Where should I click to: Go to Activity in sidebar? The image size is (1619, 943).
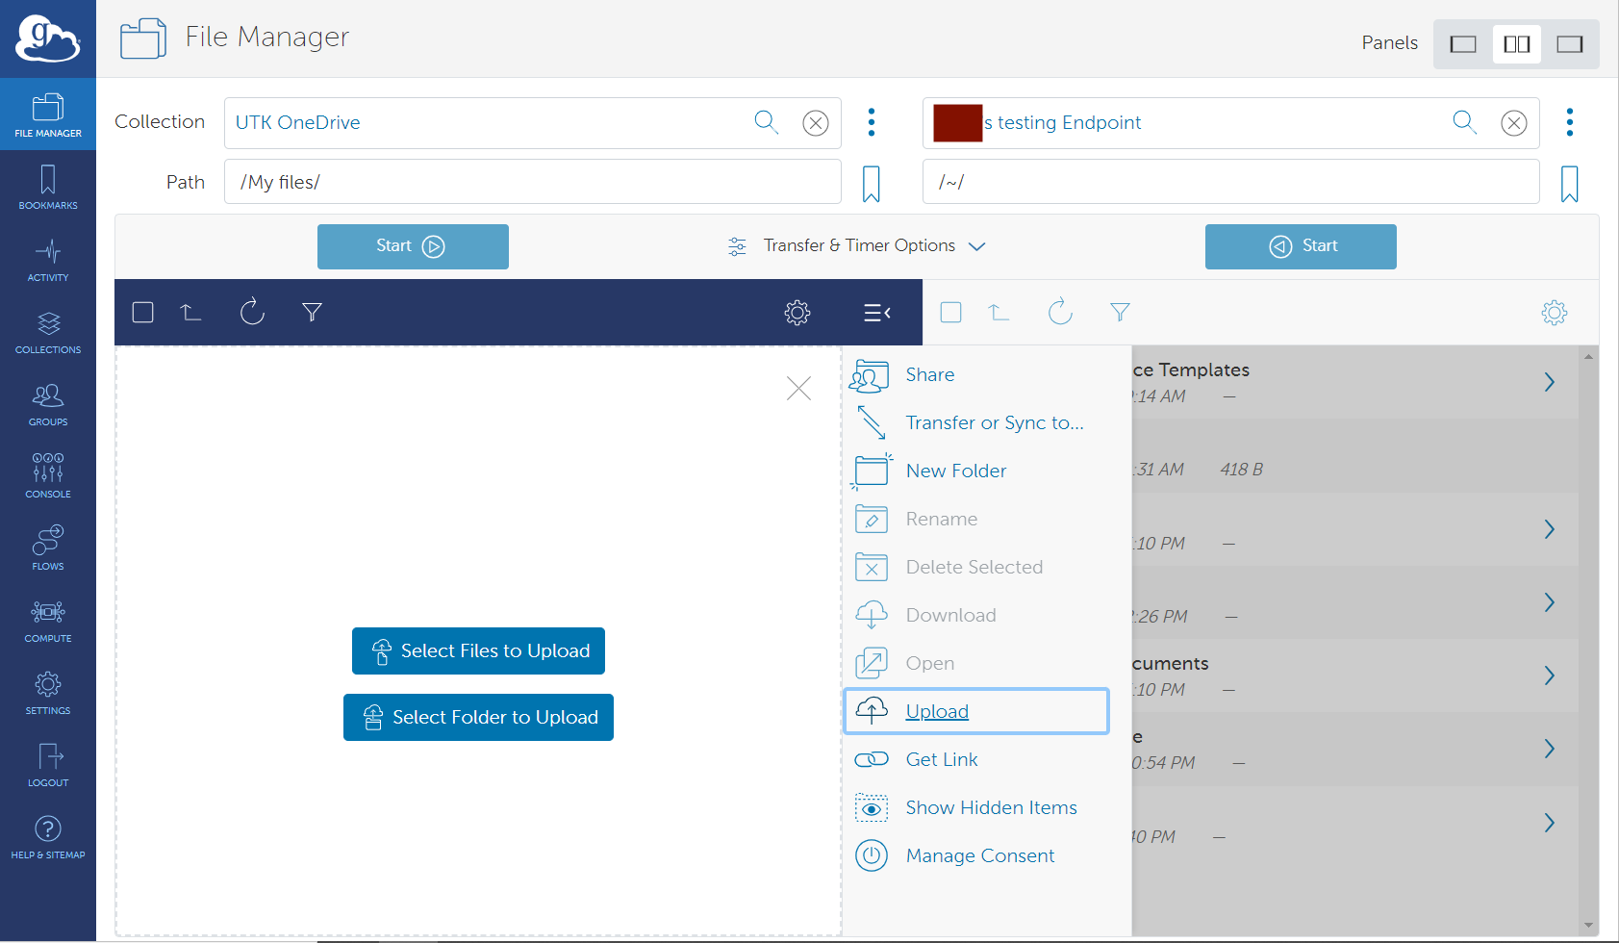click(x=48, y=260)
